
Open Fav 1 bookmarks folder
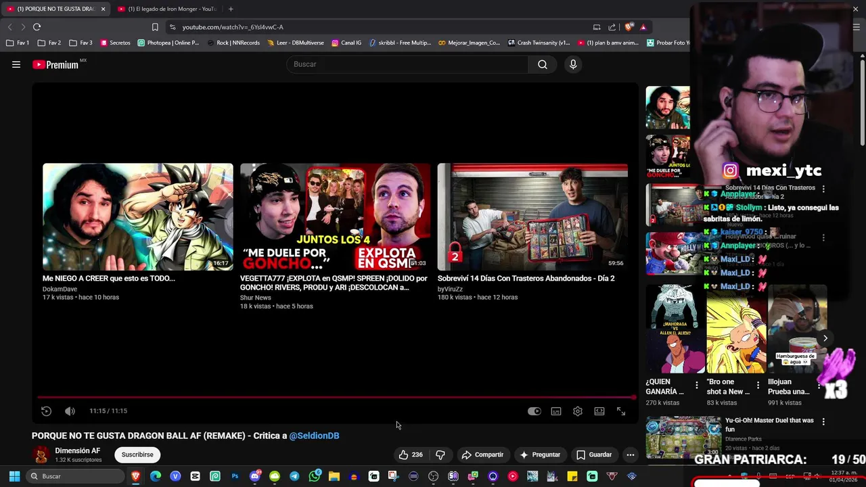[x=18, y=43]
